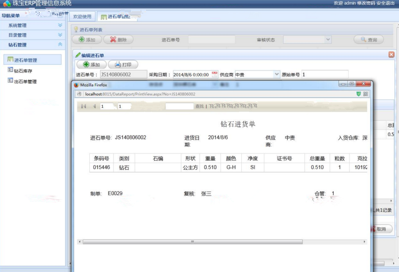Click the calendar icon beside 采购日期
This screenshot has height=272, width=399.
214,74
